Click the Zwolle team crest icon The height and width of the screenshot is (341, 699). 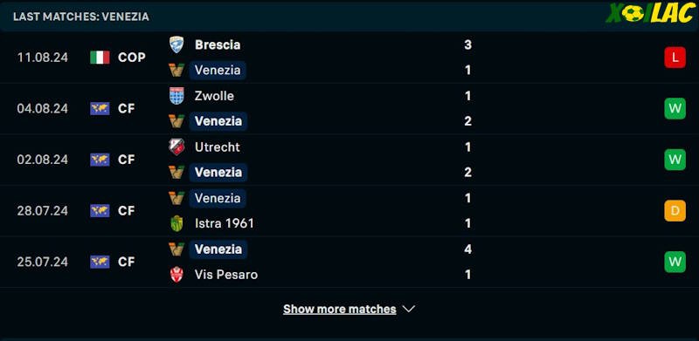click(x=176, y=96)
